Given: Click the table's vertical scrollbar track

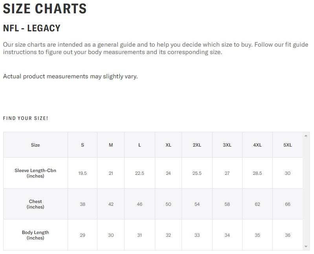Looking at the screenshot, I should [x=306, y=191].
